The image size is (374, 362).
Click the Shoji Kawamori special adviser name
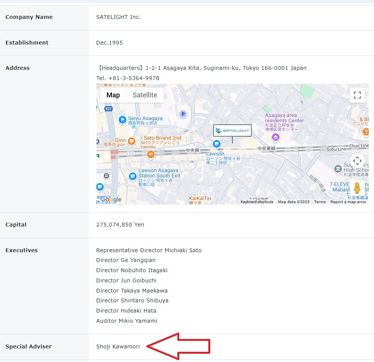(118, 347)
